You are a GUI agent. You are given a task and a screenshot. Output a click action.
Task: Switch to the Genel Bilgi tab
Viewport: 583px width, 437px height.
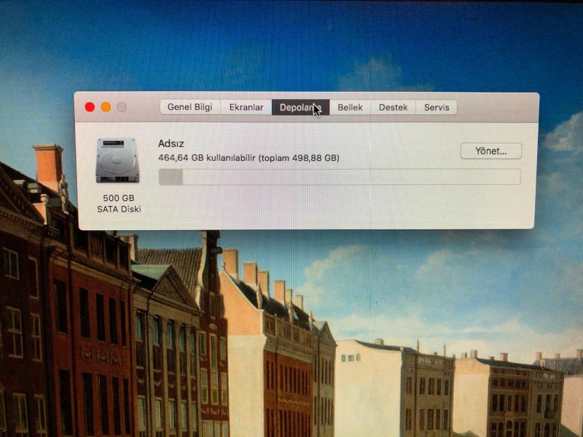click(190, 107)
